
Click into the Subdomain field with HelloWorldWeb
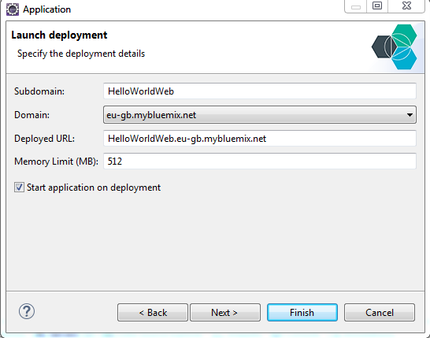pyautogui.click(x=260, y=91)
